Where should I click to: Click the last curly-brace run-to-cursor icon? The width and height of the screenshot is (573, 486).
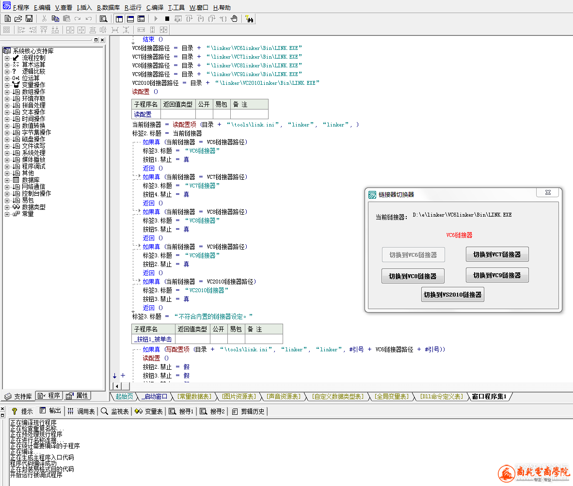(x=223, y=18)
